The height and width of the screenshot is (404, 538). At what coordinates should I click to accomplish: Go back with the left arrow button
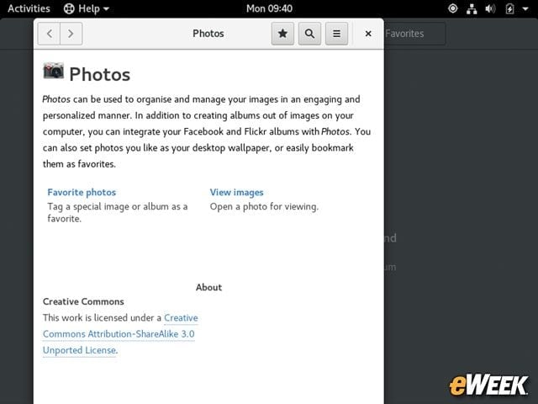click(x=49, y=34)
